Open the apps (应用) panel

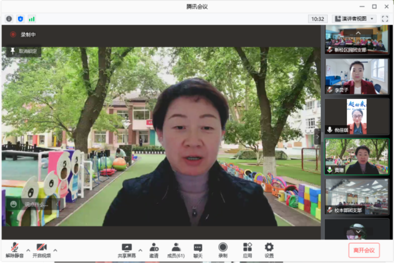click(x=247, y=250)
